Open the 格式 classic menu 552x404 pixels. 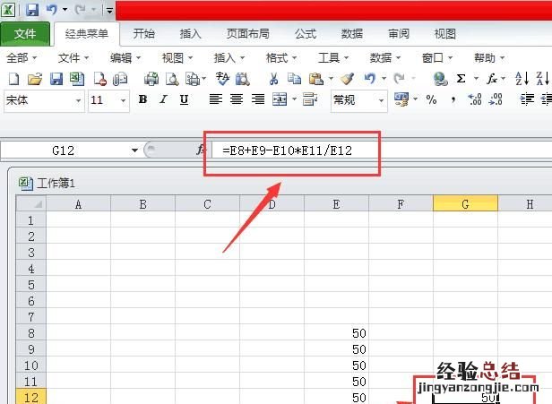(281, 57)
